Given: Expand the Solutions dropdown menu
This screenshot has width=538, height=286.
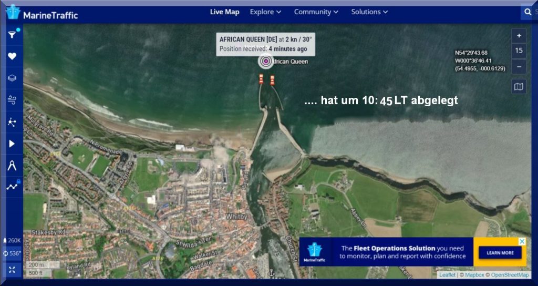Looking at the screenshot, I should click(369, 12).
